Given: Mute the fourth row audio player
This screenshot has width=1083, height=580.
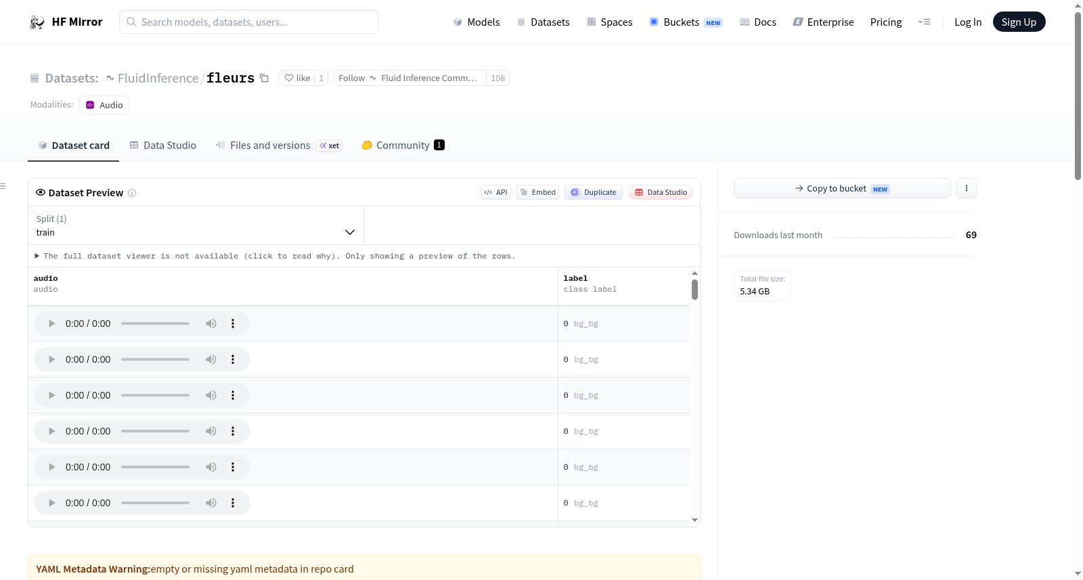Looking at the screenshot, I should click(211, 432).
